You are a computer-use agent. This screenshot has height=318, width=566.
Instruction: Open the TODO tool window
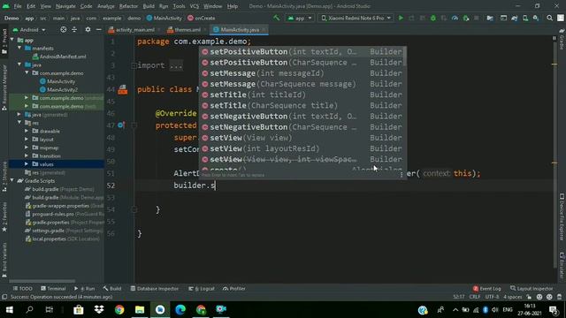point(23,289)
